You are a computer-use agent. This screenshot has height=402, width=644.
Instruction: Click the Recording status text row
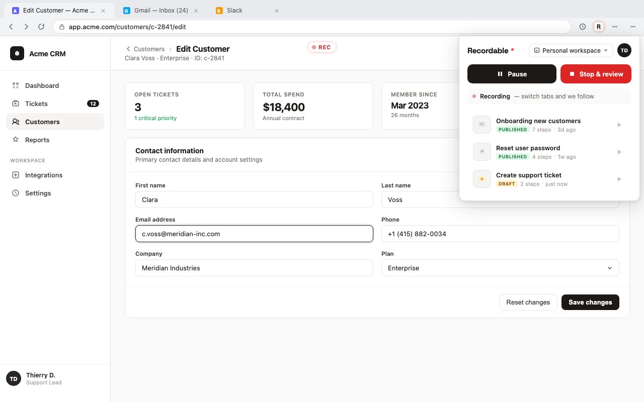549,96
